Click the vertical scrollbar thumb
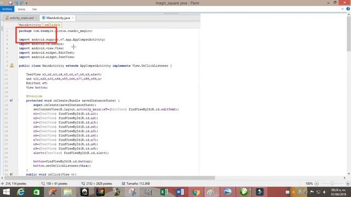This screenshot has width=351, height=197. 349,34
